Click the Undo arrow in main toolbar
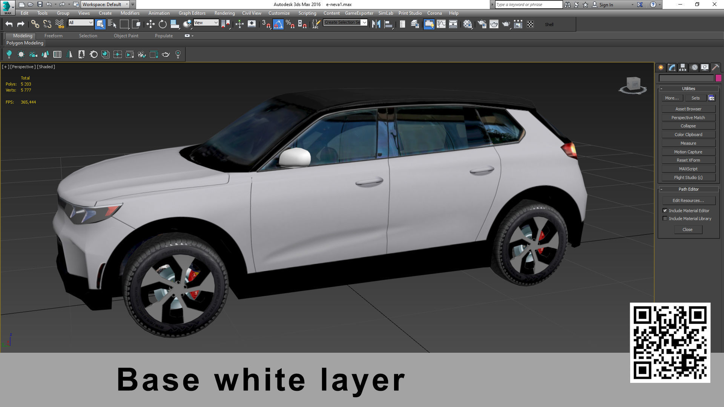Screen dimensions: 724x407 coord(9,24)
